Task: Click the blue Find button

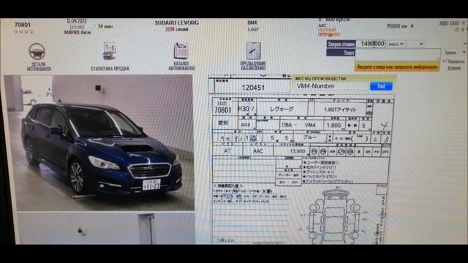Action: (381, 86)
